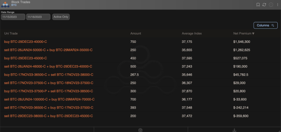281x132 pixels.
Task: Sort by the Net Premium column header
Action: tap(244, 33)
